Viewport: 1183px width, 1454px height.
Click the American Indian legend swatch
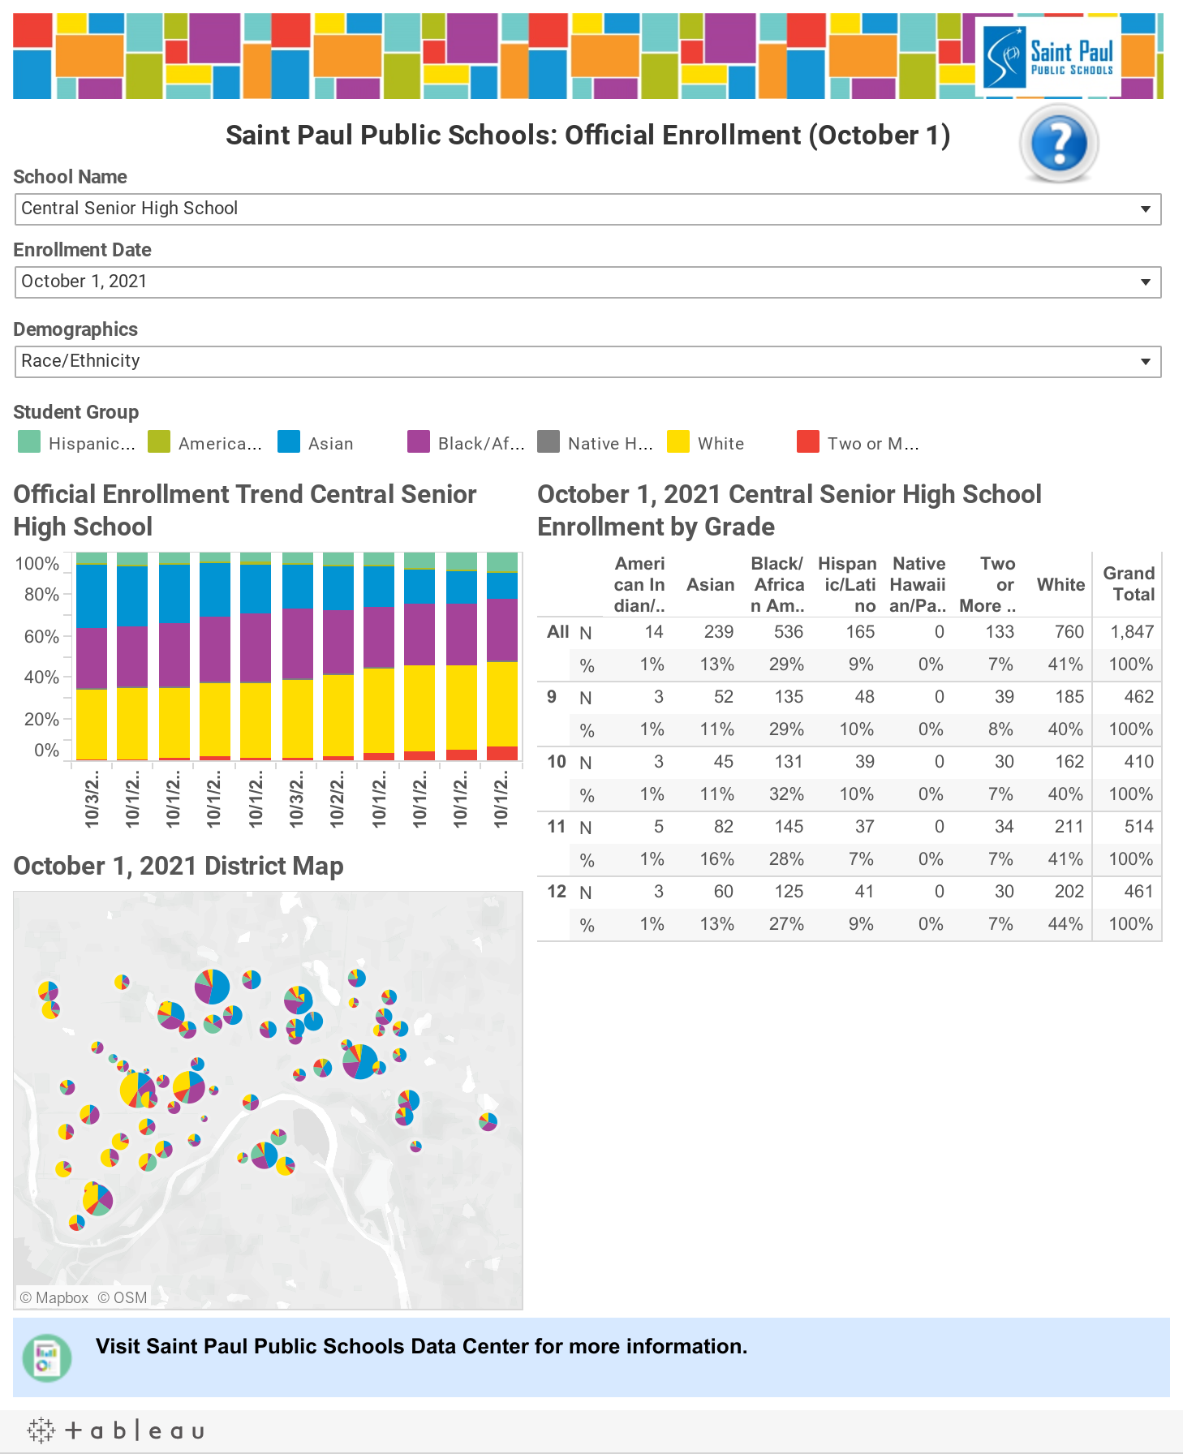[159, 442]
